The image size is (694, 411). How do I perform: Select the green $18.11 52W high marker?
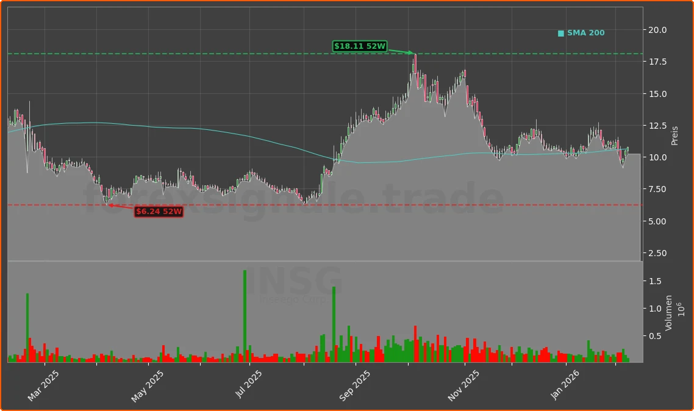[x=360, y=45]
